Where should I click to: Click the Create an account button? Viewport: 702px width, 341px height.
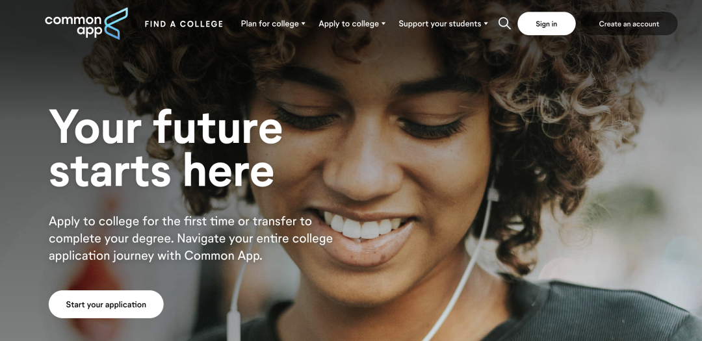[629, 24]
